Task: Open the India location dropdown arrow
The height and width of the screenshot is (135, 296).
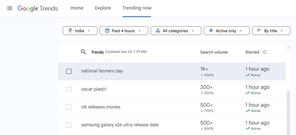Action: [x=89, y=31]
